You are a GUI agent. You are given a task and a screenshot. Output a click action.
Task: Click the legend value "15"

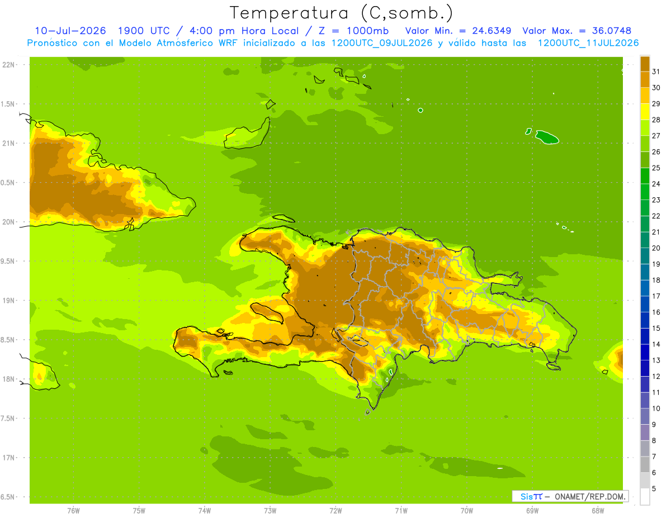click(656, 328)
